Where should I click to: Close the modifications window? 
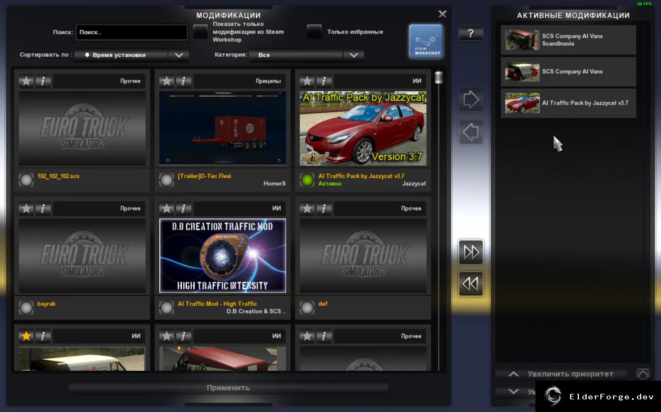[x=442, y=14]
